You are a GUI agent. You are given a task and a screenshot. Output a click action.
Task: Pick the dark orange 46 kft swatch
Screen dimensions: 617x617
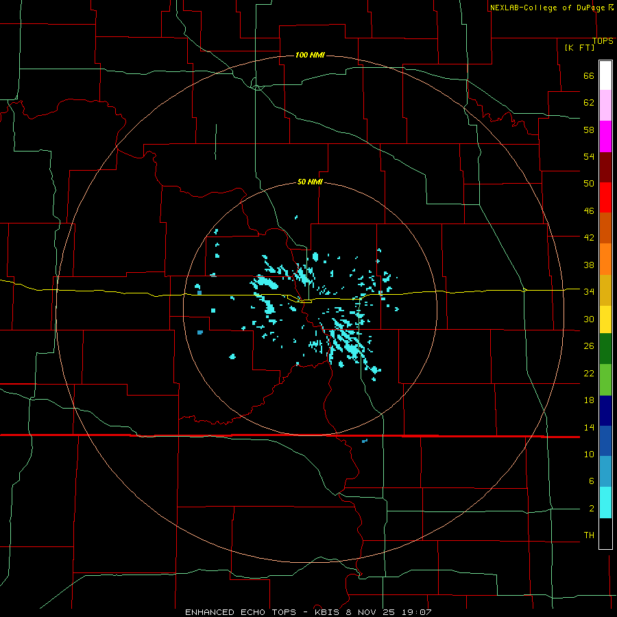(x=605, y=228)
